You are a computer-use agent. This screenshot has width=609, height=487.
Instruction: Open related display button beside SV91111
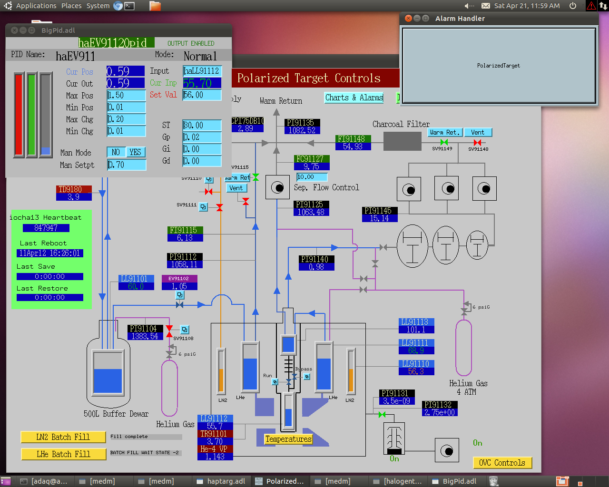[204, 207]
